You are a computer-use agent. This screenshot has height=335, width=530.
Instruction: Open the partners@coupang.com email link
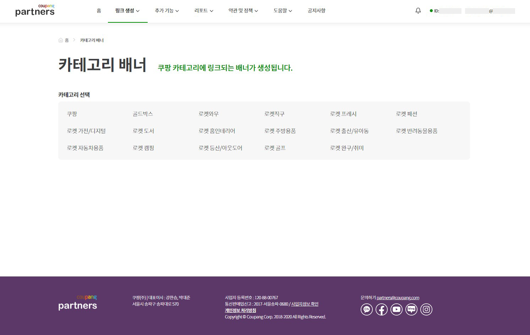pos(398,298)
